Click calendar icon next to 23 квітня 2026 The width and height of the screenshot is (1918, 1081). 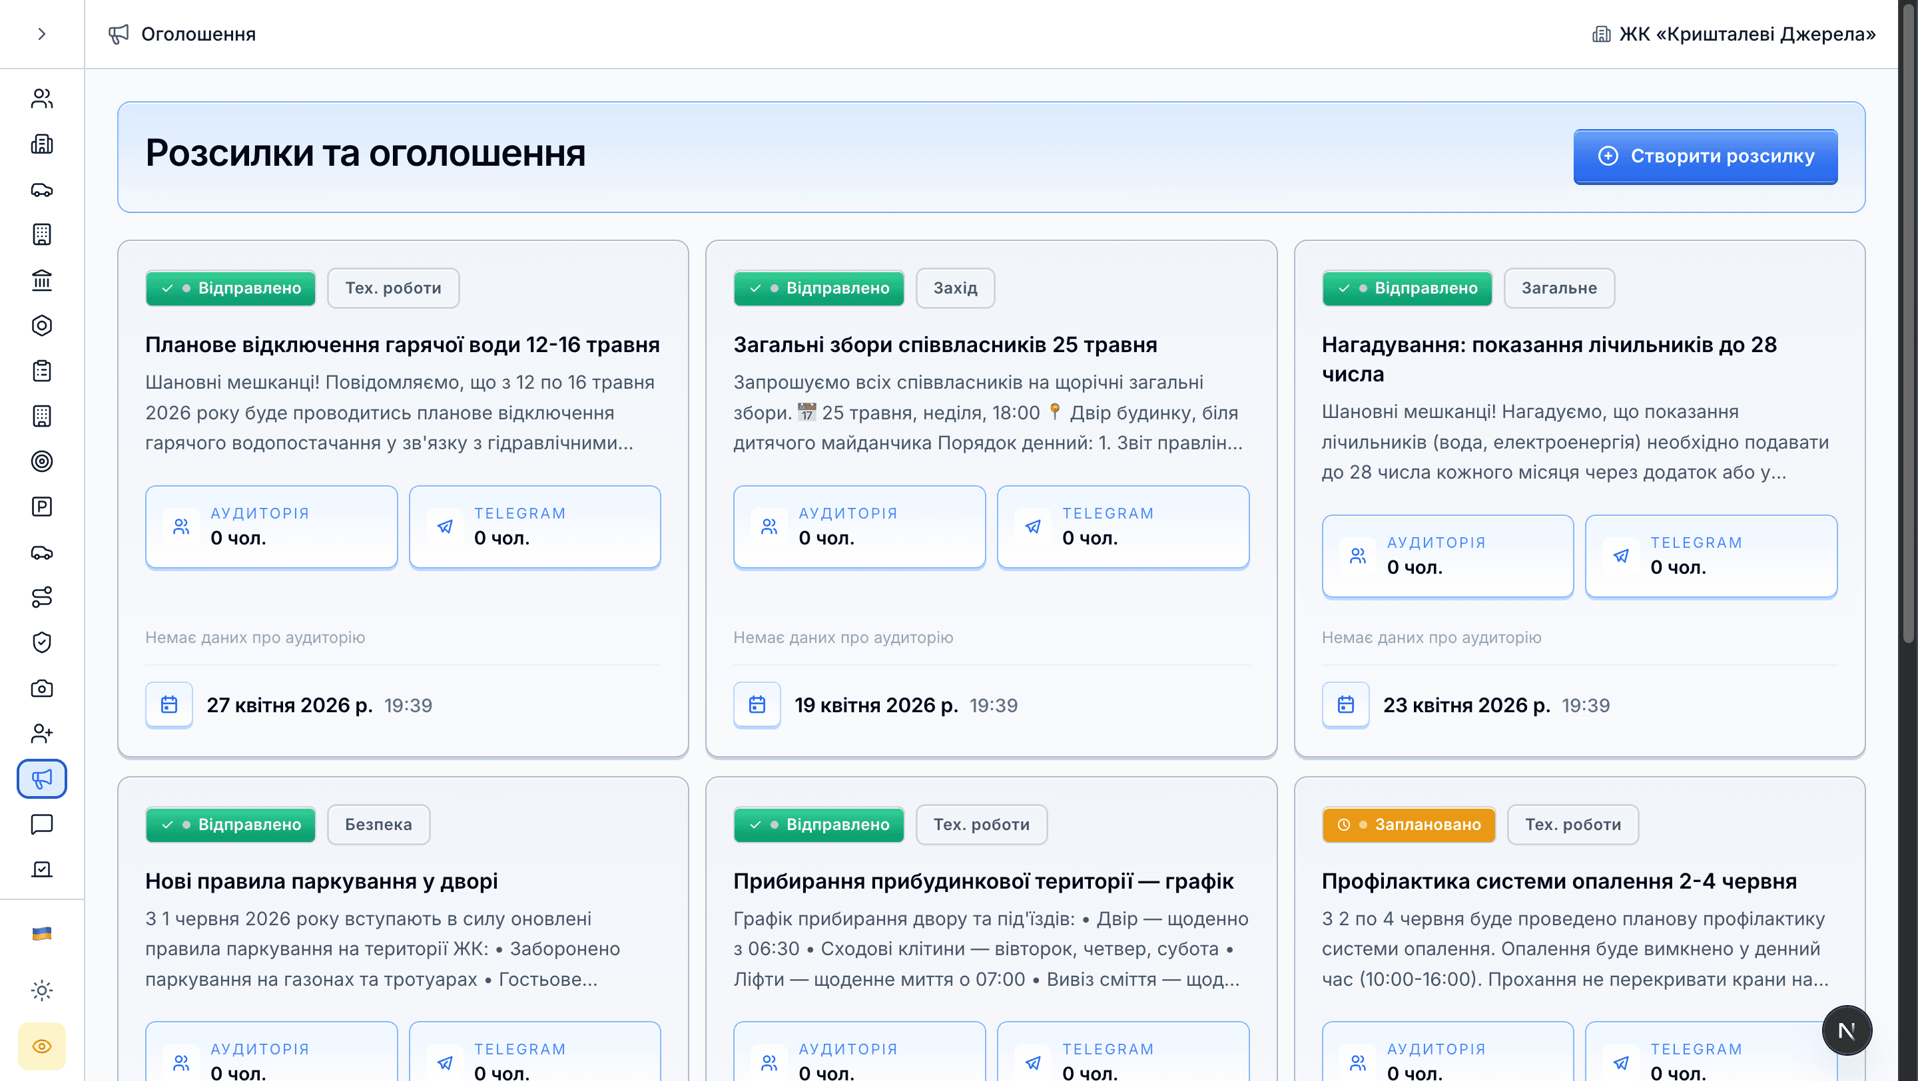pos(1345,704)
